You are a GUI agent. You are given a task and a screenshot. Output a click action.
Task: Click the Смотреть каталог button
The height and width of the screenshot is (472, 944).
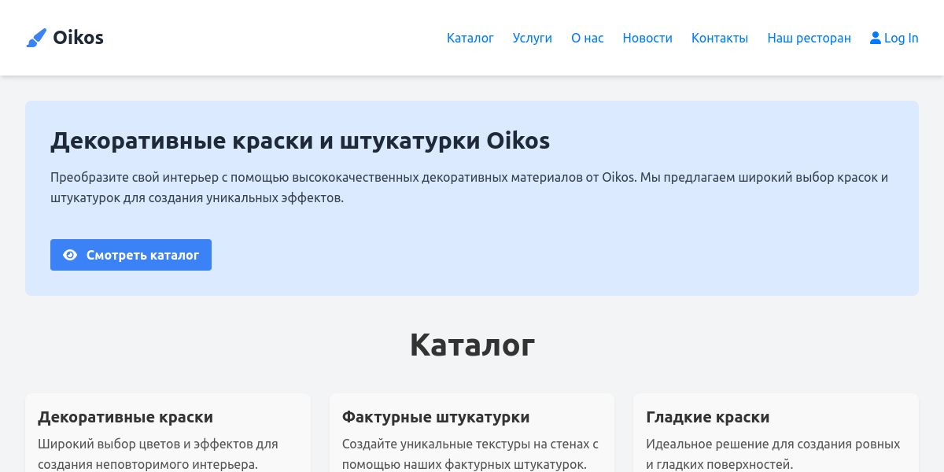click(131, 255)
